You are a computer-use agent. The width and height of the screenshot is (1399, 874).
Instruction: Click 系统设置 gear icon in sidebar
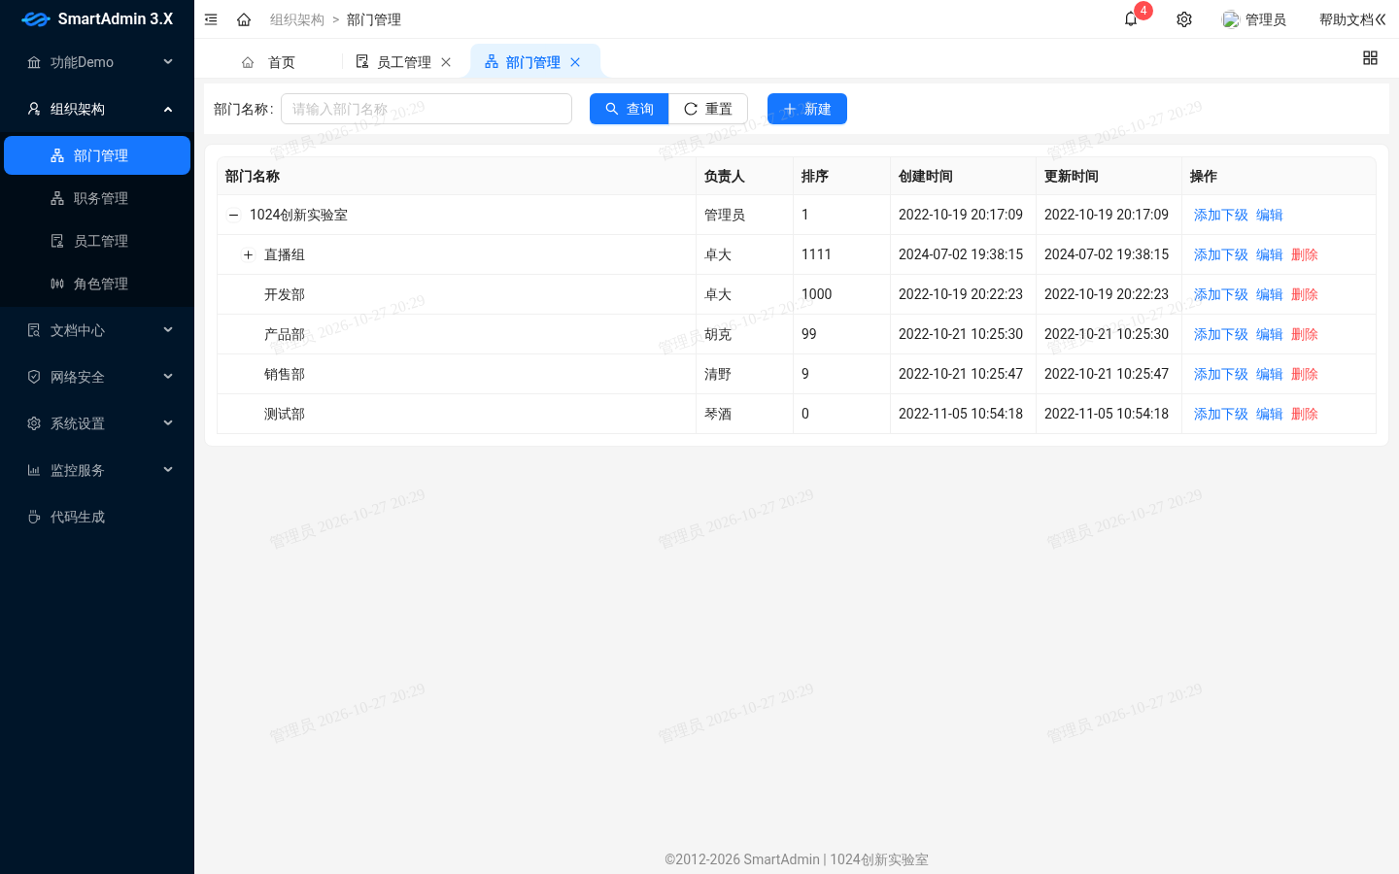click(34, 423)
